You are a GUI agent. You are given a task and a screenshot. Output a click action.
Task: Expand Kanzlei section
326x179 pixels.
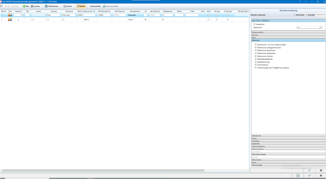coord(289,138)
